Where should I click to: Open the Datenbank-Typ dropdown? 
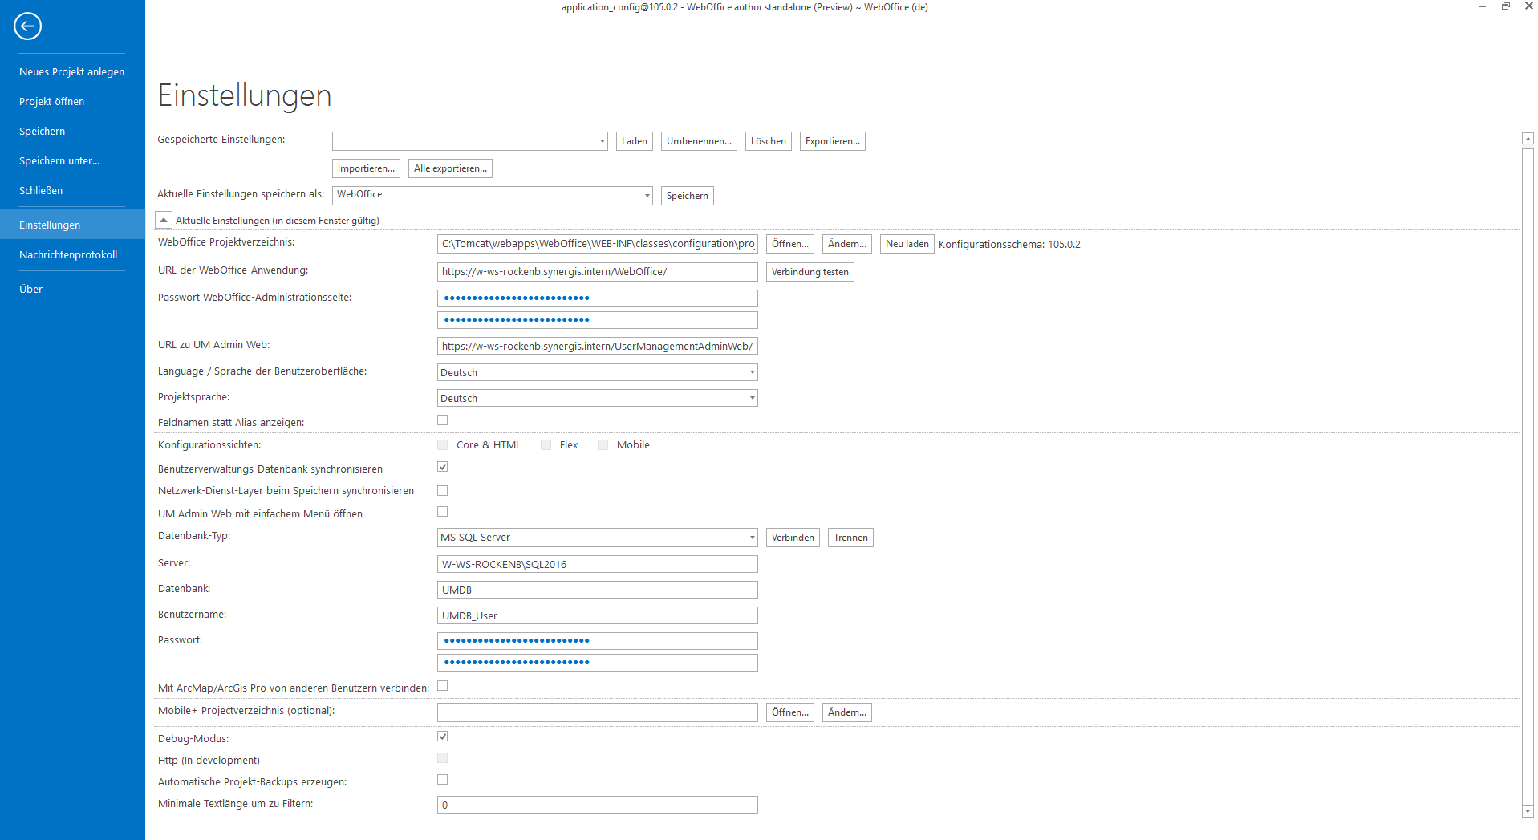(x=751, y=538)
